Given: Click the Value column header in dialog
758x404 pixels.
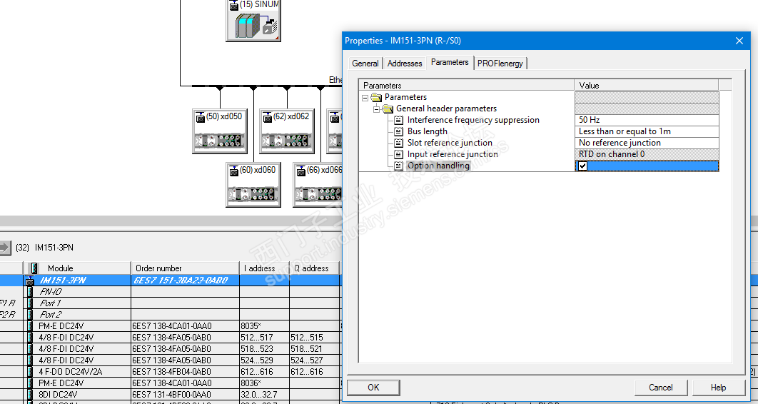Looking at the screenshot, I should [x=647, y=86].
